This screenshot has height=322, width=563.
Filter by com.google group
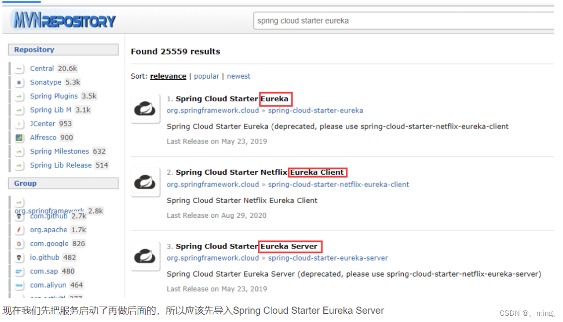(x=49, y=244)
